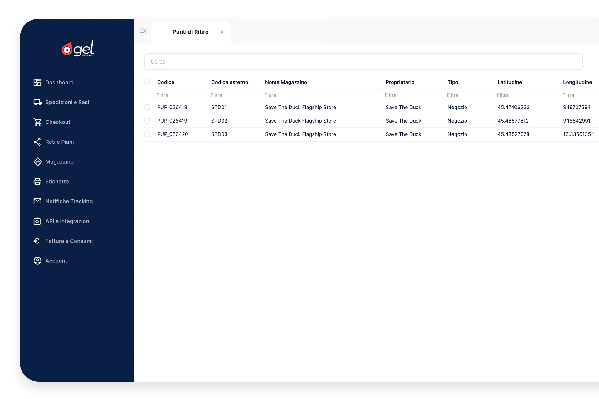
Task: Sort by the Nome Magazzino column header
Action: tap(286, 82)
